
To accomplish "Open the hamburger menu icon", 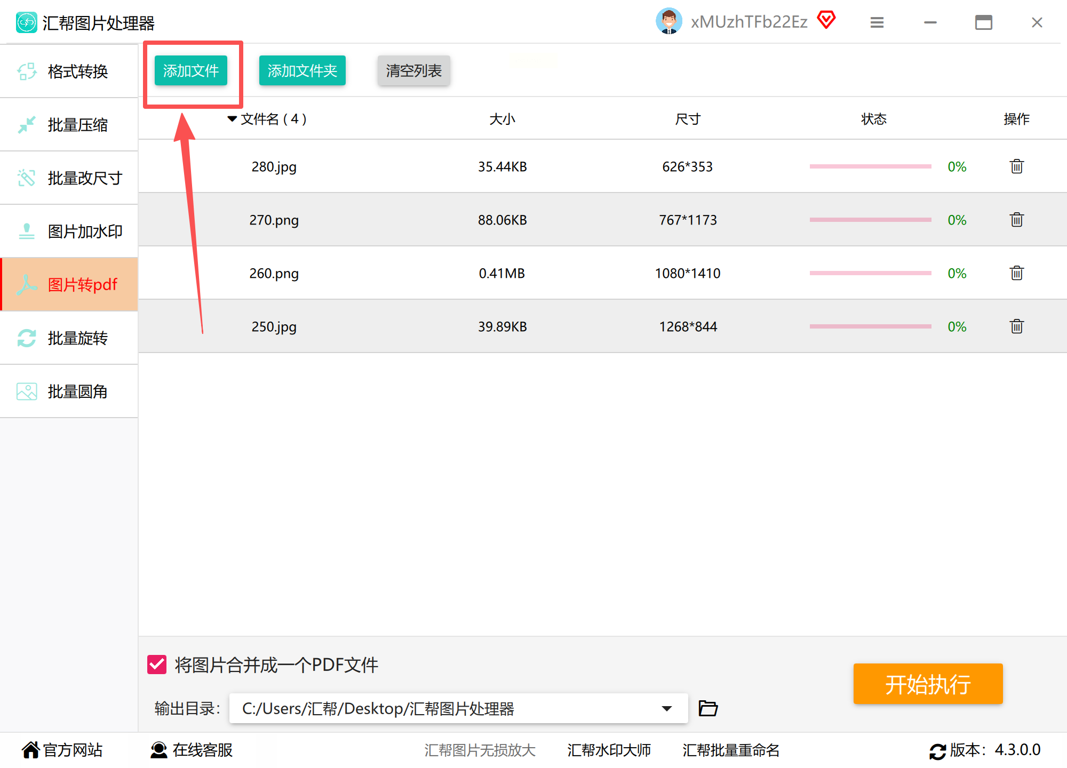I will [x=877, y=22].
